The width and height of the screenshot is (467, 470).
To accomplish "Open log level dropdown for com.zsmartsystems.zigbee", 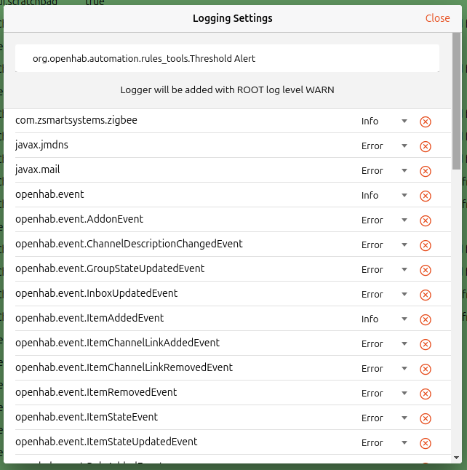I will (x=384, y=122).
